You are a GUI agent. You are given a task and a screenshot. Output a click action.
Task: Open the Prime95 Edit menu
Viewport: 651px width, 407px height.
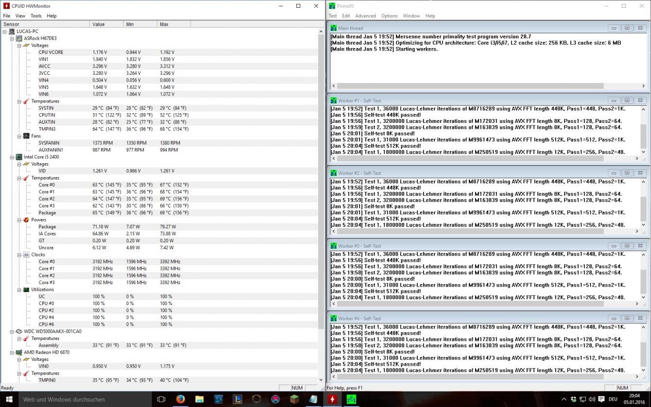(x=346, y=16)
